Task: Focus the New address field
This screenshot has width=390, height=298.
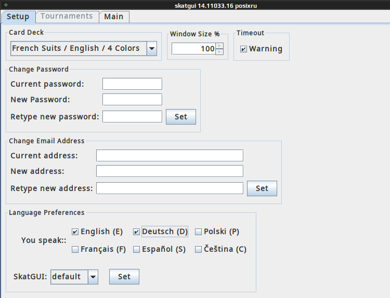Action: pos(170,171)
